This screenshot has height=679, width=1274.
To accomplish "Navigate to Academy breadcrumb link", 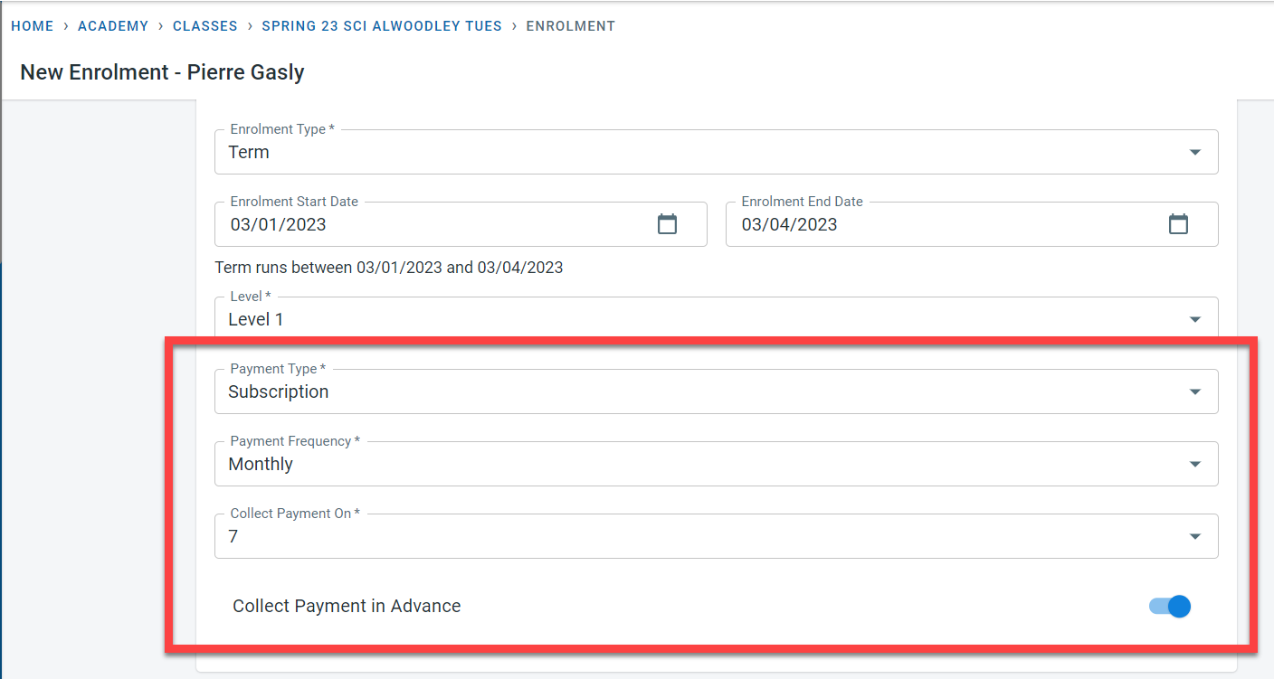I will click(x=113, y=26).
